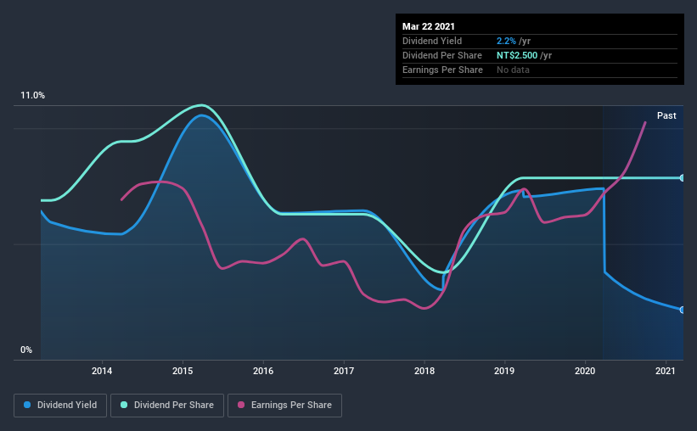The image size is (697, 431).
Task: Click the 2014 x-axis label
Action: coord(102,371)
